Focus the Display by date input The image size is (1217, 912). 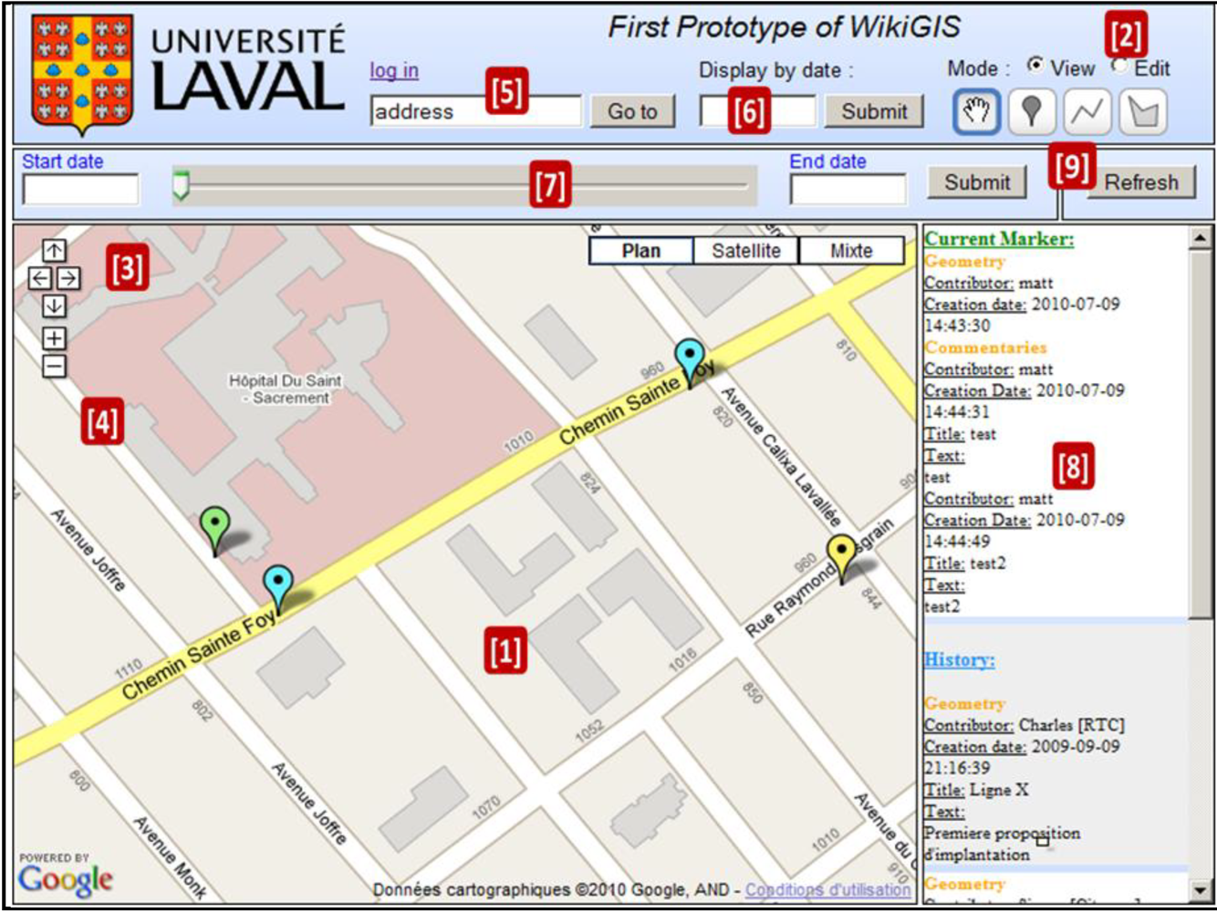pos(757,111)
